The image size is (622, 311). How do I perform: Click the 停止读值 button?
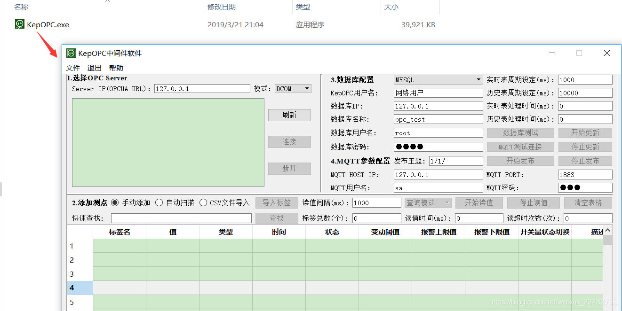tap(534, 202)
